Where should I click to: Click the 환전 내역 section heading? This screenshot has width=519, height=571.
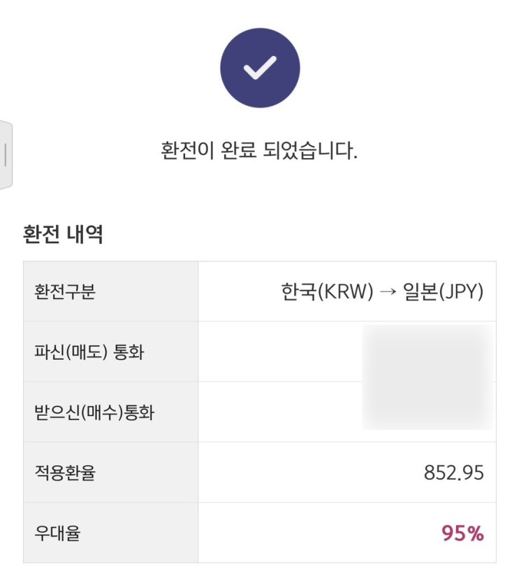pyautogui.click(x=63, y=235)
